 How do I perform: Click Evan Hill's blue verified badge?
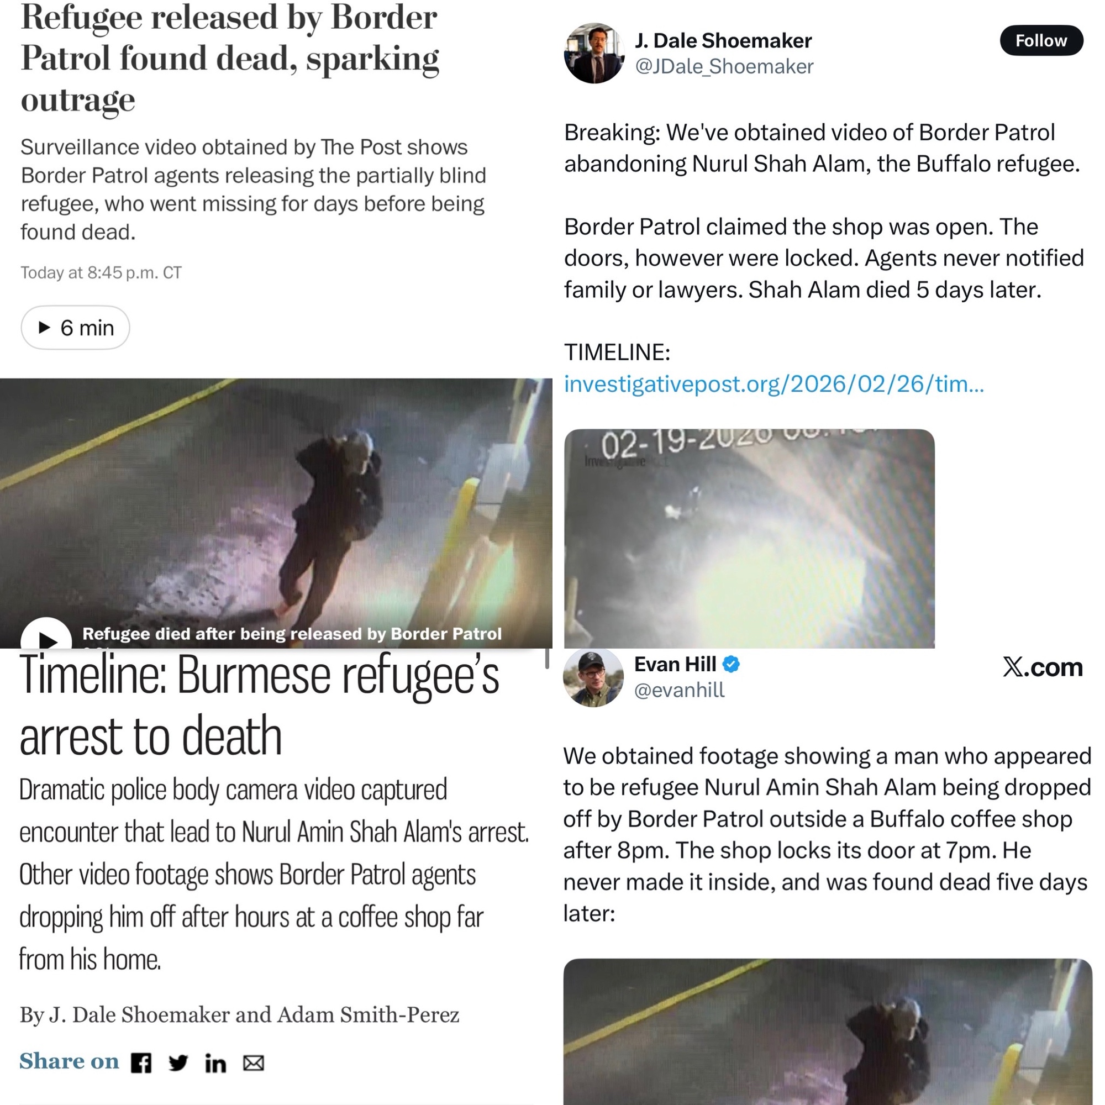tap(731, 664)
